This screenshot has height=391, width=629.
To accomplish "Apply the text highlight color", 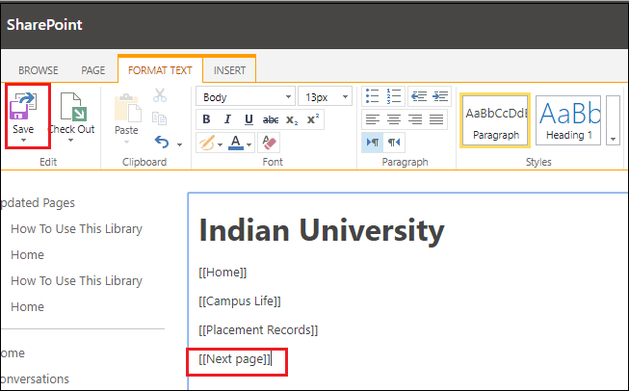I will coord(206,143).
